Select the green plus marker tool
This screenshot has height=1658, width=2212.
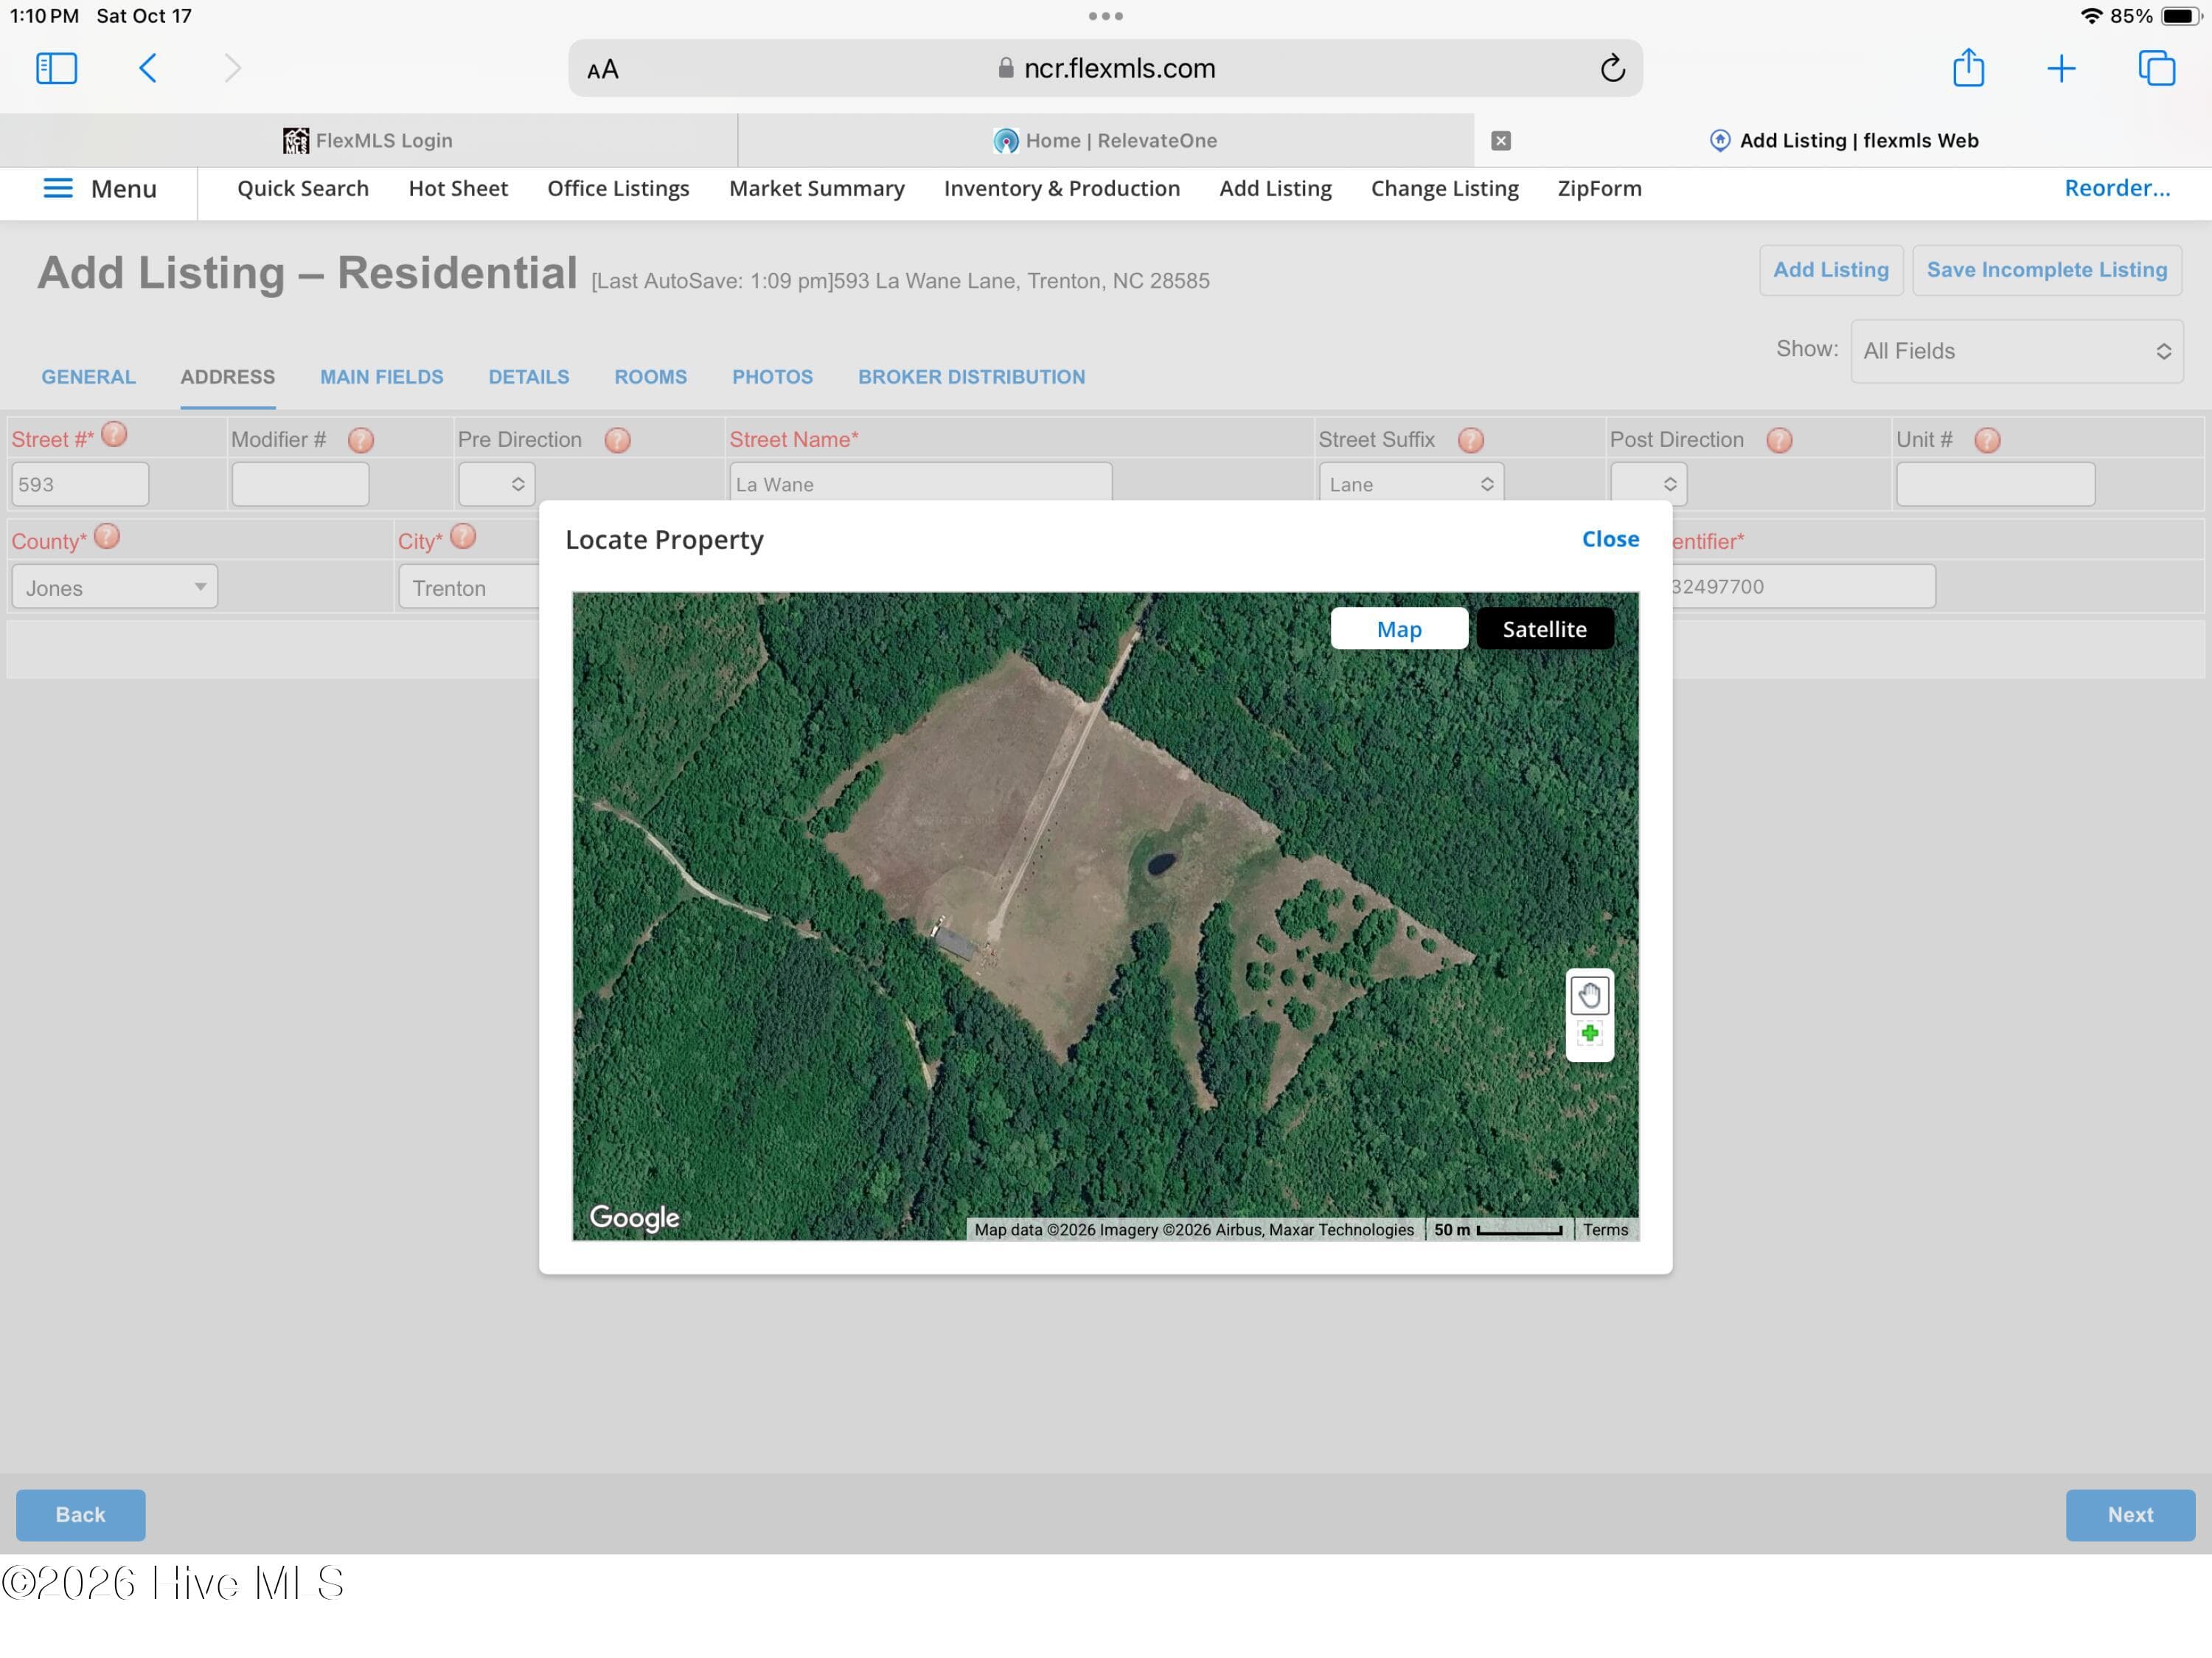pos(1589,1033)
